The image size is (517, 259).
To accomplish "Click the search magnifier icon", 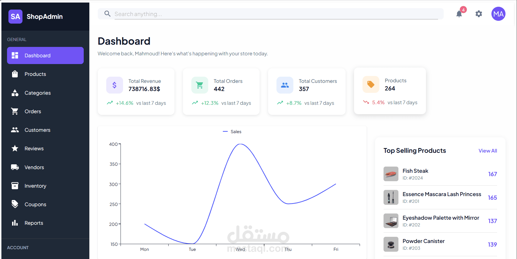I will [x=107, y=13].
